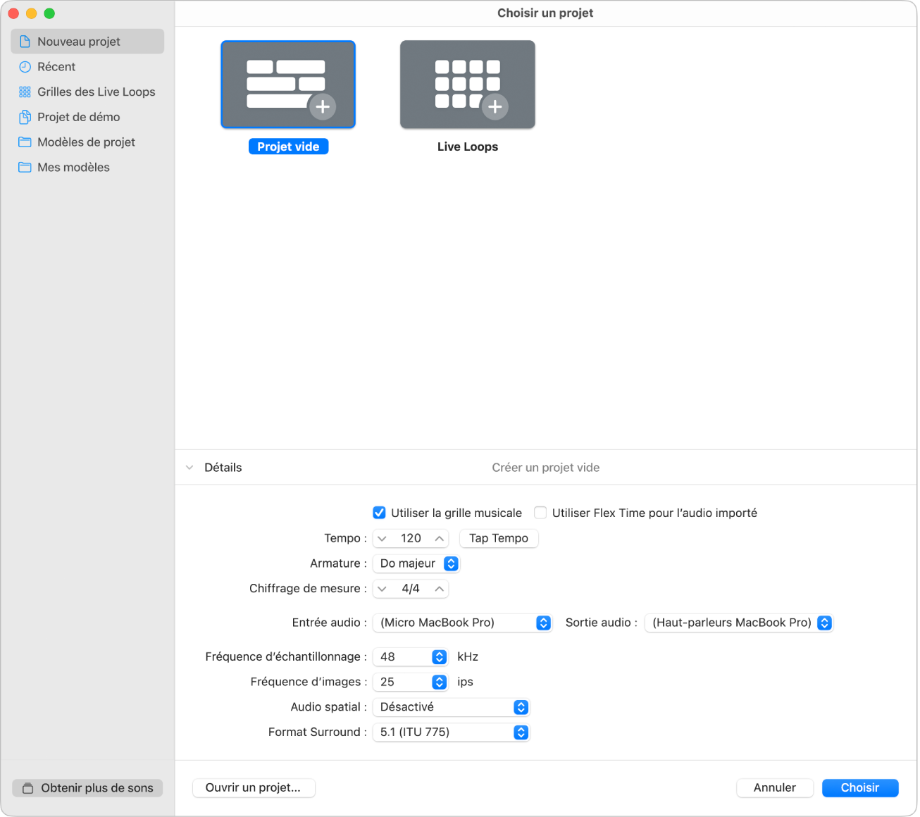Open Récent projects clock icon
920x817 pixels.
coord(25,67)
